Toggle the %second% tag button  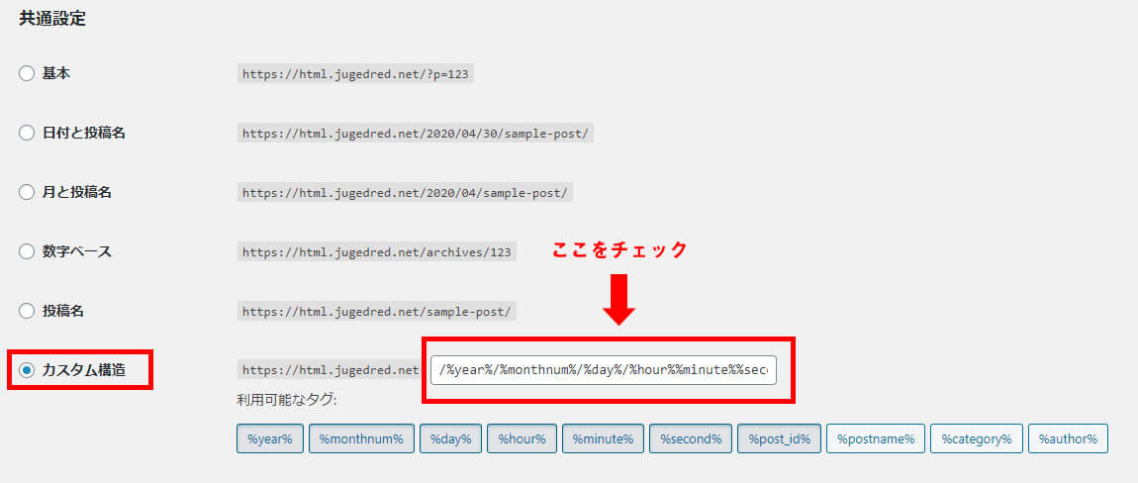tap(691, 438)
